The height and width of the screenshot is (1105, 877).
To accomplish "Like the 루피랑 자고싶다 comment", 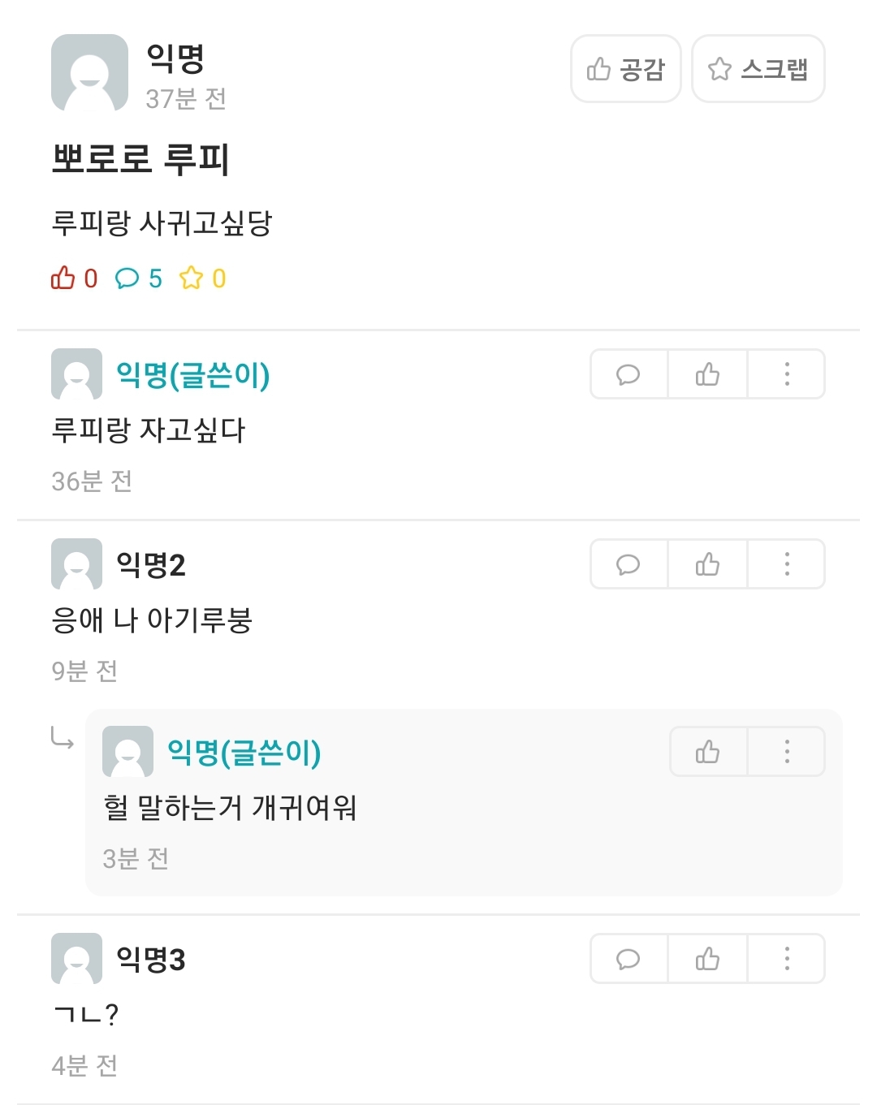I will pyautogui.click(x=707, y=374).
